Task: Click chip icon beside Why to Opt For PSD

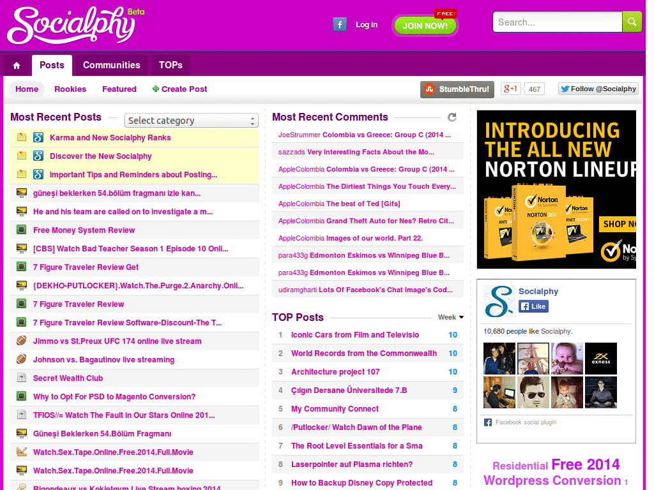Action: pos(22,396)
